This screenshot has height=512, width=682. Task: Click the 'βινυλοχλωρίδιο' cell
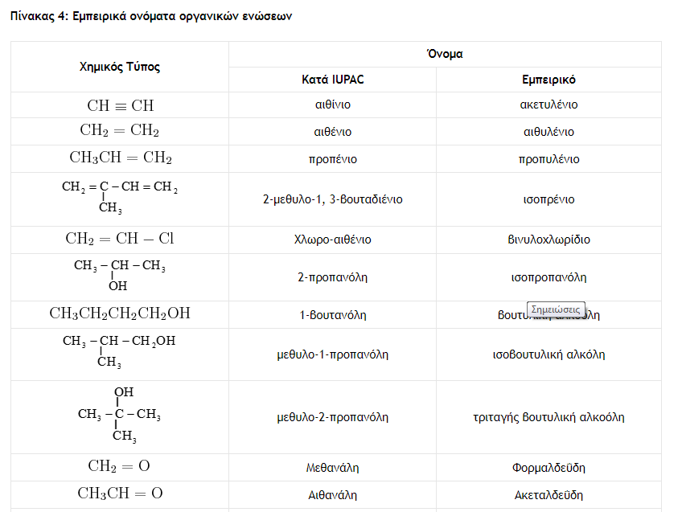[x=548, y=240]
